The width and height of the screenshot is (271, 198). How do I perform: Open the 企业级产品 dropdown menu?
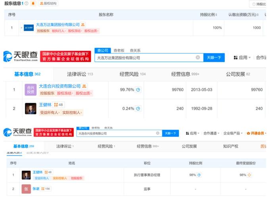point(233,133)
